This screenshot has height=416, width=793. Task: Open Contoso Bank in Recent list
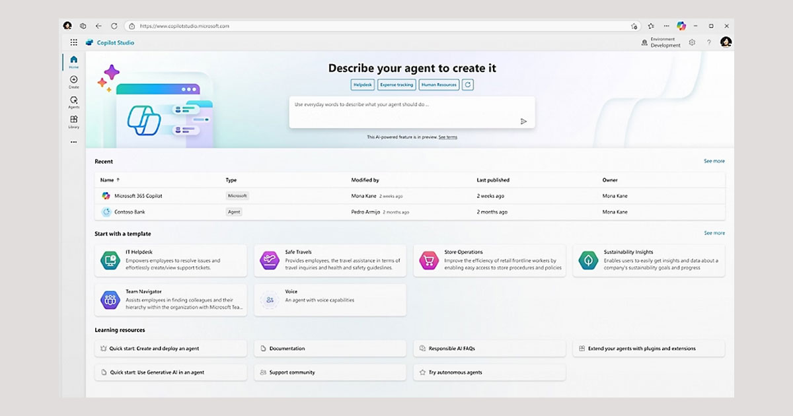click(x=130, y=212)
